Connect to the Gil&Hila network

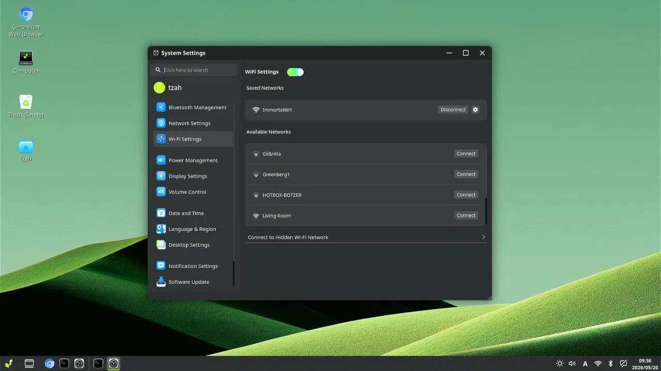[x=466, y=154]
